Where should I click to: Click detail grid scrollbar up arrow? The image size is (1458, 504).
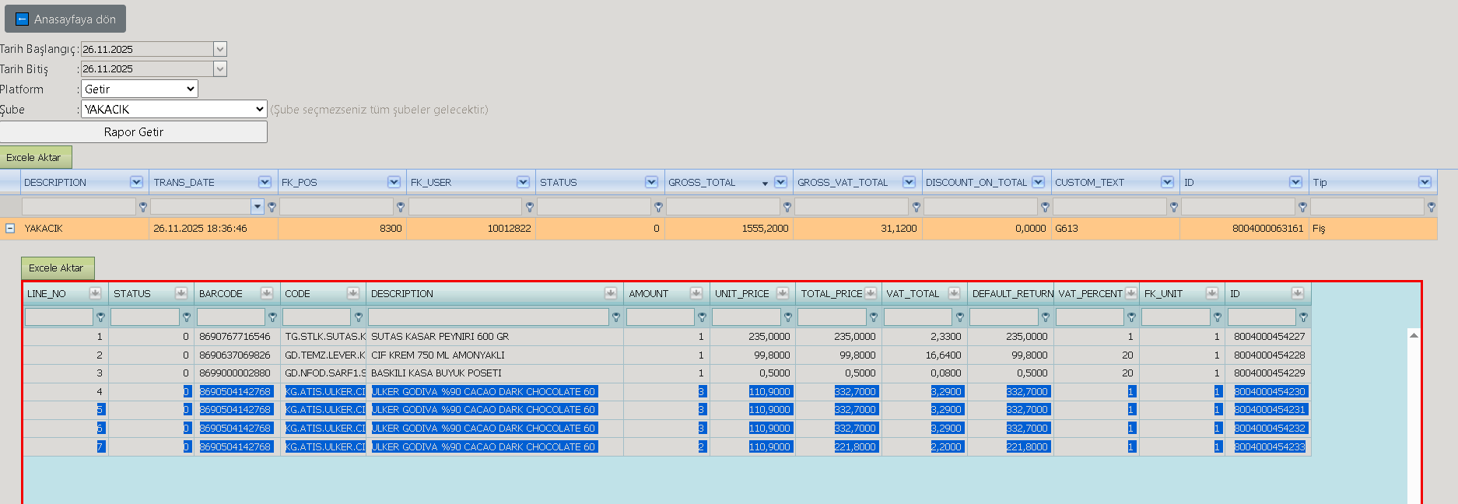point(1414,335)
